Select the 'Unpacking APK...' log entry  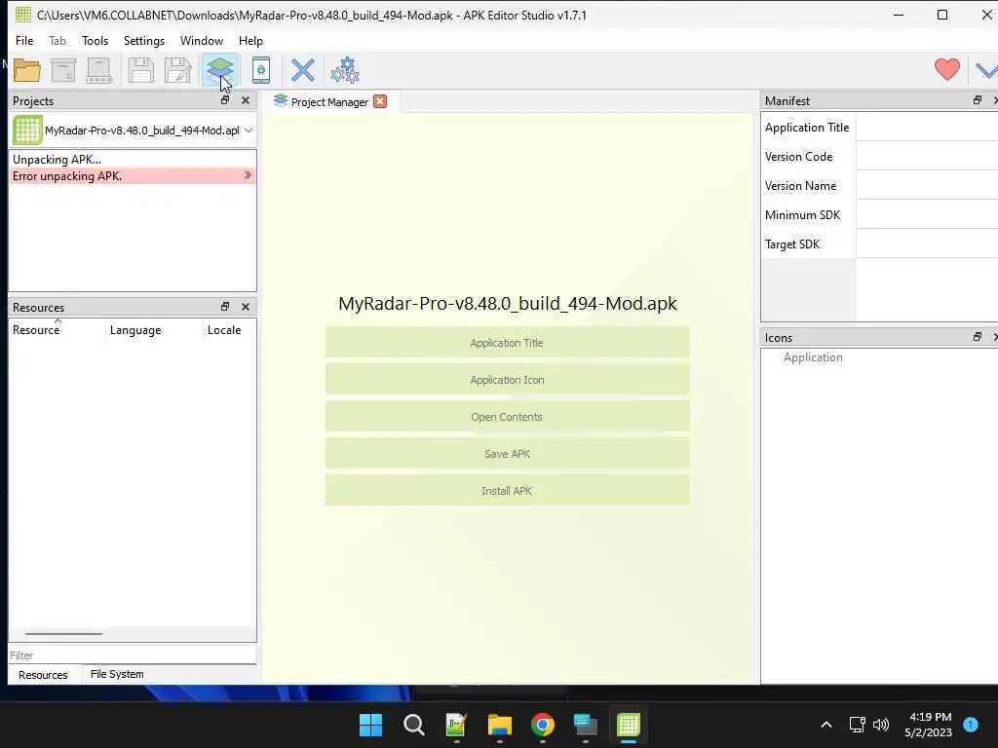(x=133, y=160)
